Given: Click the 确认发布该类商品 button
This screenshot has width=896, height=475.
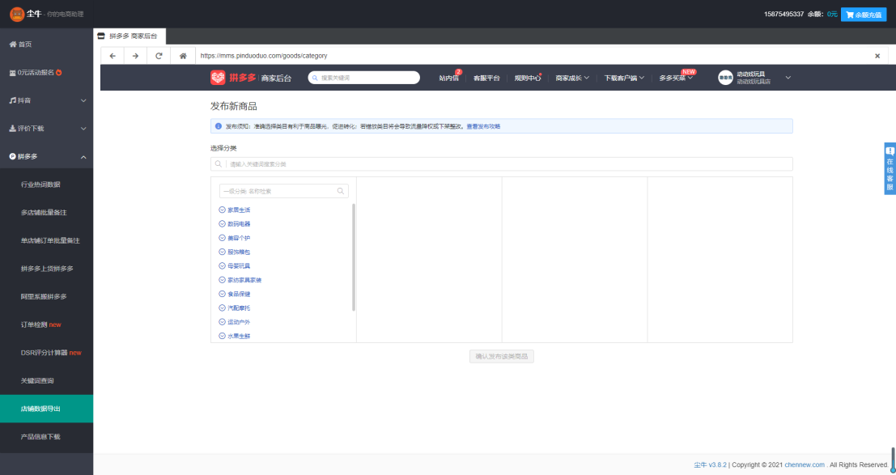Looking at the screenshot, I should (502, 357).
